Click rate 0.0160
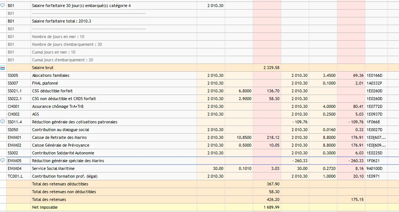The image size is (399, 212). pyautogui.click(x=329, y=130)
